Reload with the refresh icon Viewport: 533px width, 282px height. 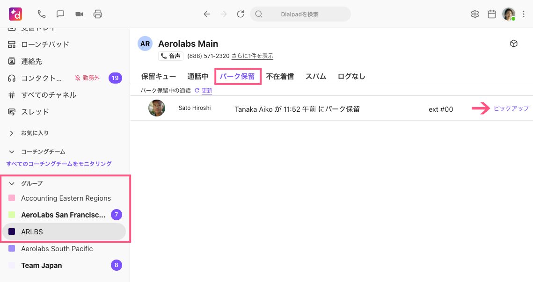241,14
